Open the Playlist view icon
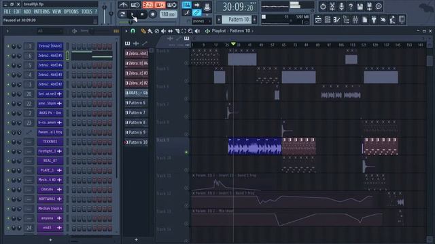This screenshot has height=244, width=435. [318, 20]
